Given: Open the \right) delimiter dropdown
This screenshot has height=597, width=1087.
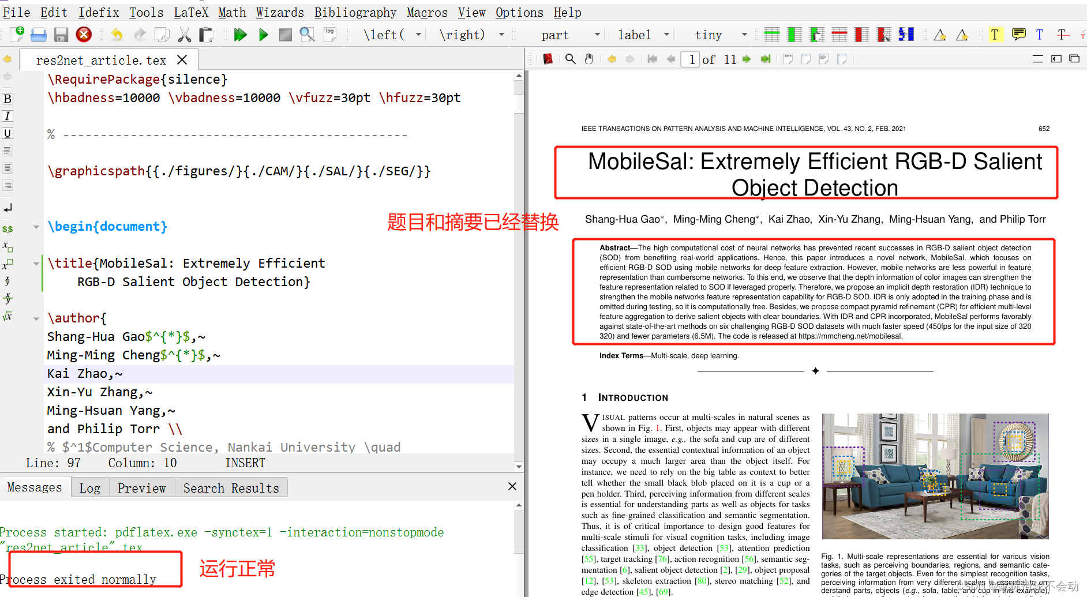Looking at the screenshot, I should click(x=501, y=35).
